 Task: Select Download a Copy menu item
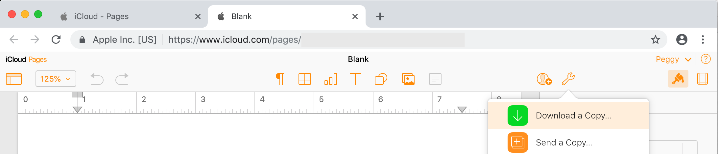tap(573, 115)
